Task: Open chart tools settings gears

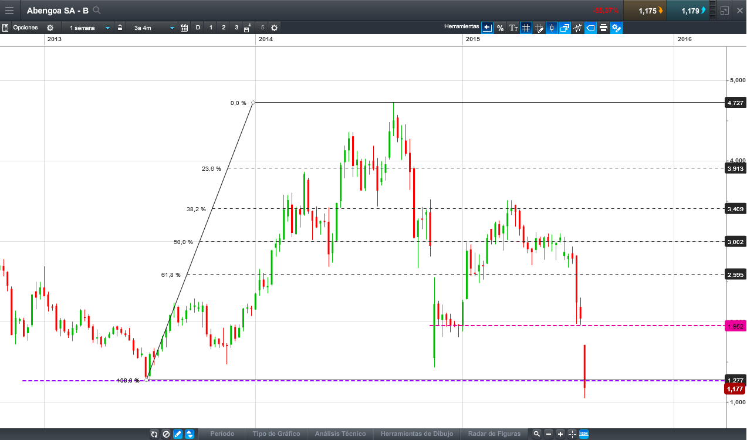Action: 616,28
